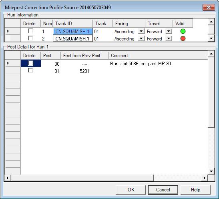Open the Help button

tap(195, 190)
